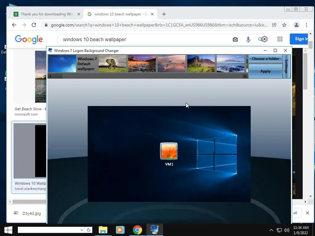This screenshot has width=315, height=236.
Task: Go to the Google logo home
Action: (29, 39)
